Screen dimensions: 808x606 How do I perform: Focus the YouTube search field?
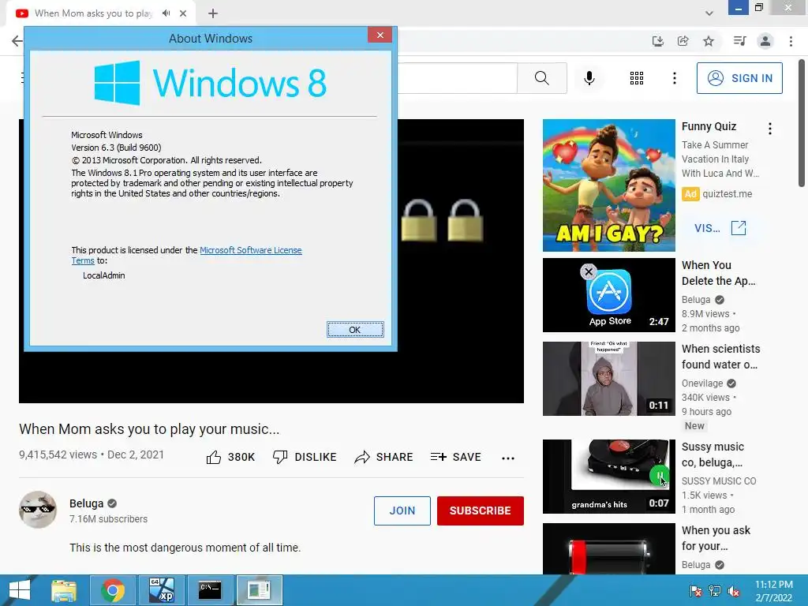coord(457,78)
